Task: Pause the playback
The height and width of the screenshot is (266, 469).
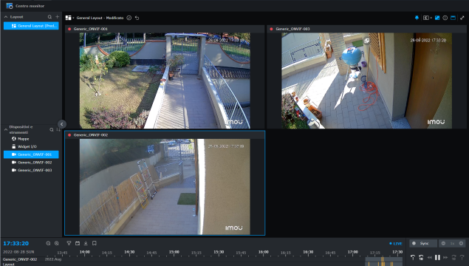Action: (437, 257)
